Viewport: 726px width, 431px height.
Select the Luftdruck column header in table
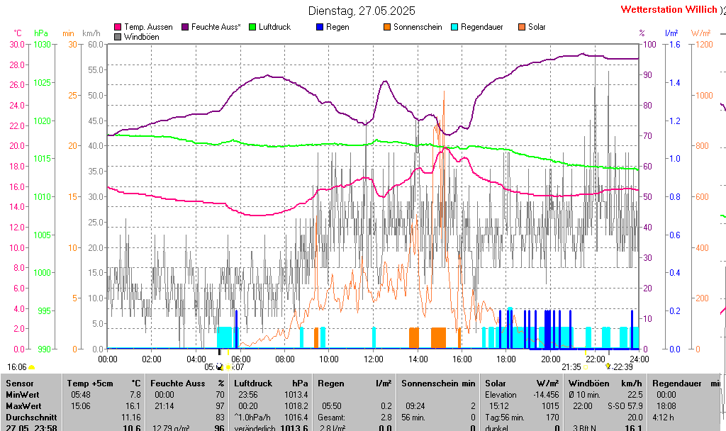pos(253,384)
